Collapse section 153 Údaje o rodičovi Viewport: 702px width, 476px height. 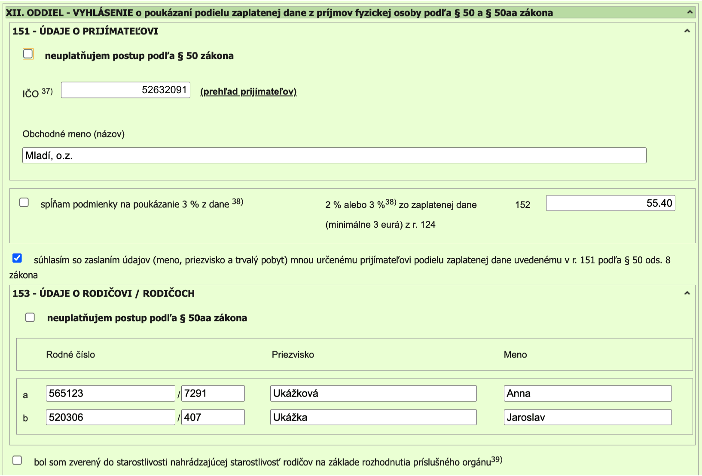(x=687, y=293)
